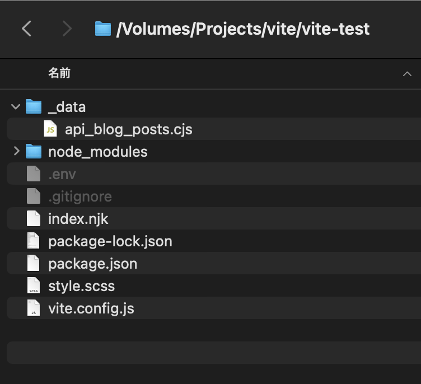This screenshot has height=384, width=421.
Task: Click the window title path text
Action: click(243, 29)
